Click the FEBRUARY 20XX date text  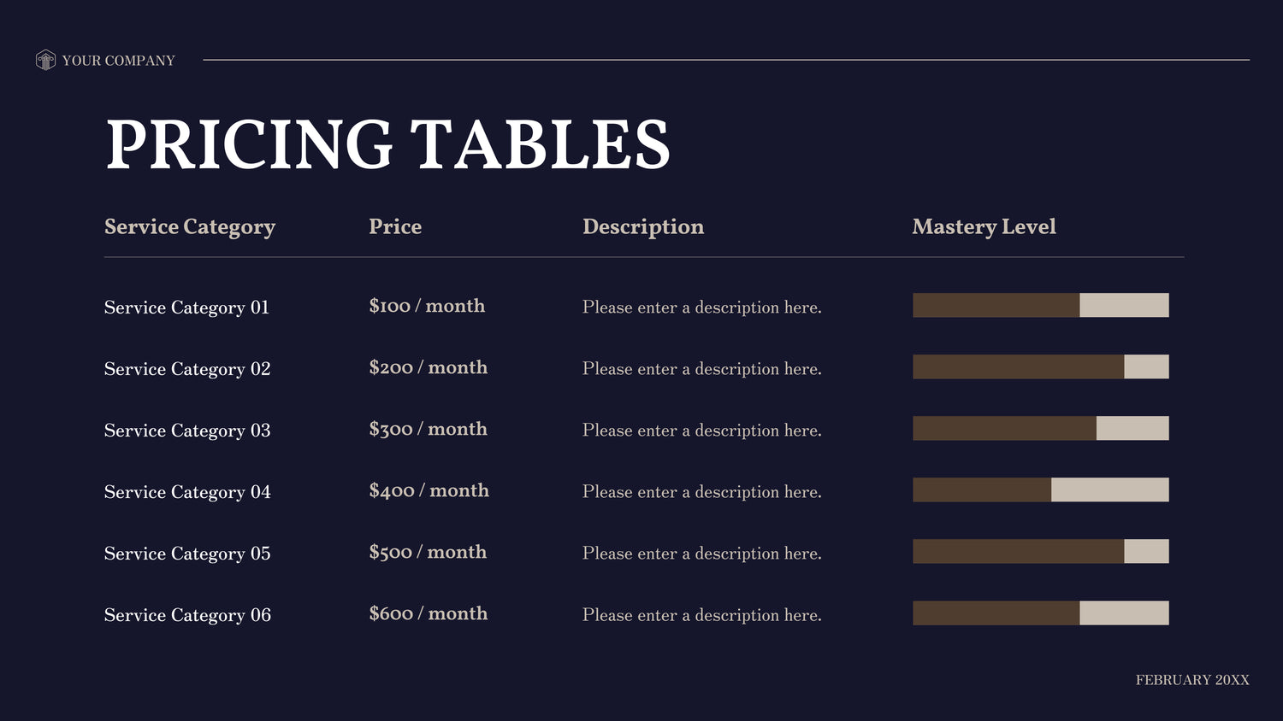(x=1192, y=680)
